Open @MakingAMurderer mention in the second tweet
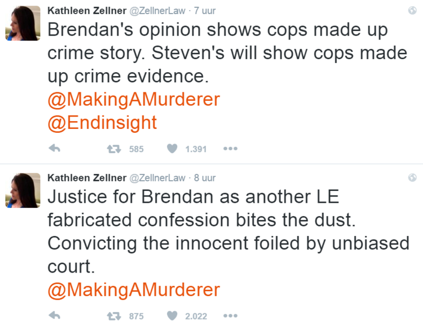 point(134,289)
